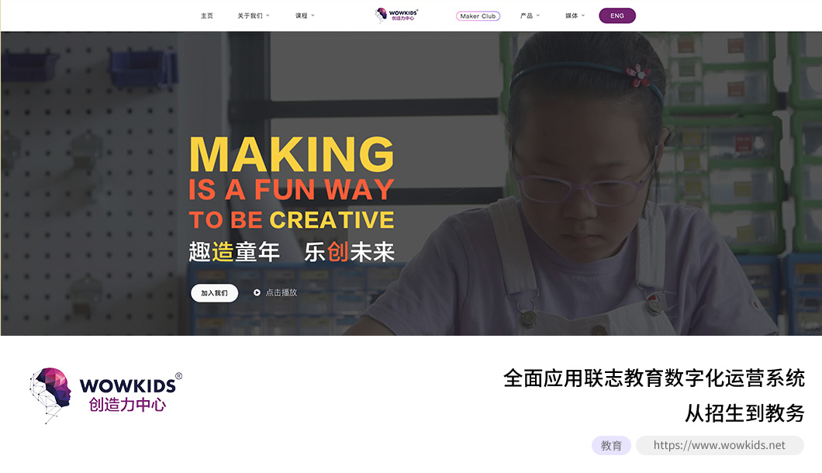Switch language with the ENG button

point(617,16)
